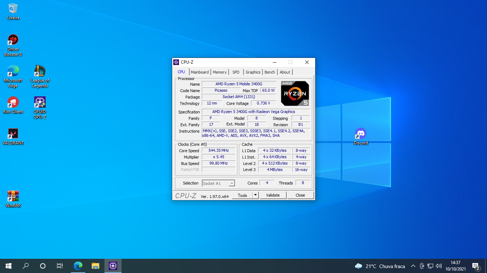Open the weather widget showing 21°C
The image size is (487, 273).
tap(380, 266)
